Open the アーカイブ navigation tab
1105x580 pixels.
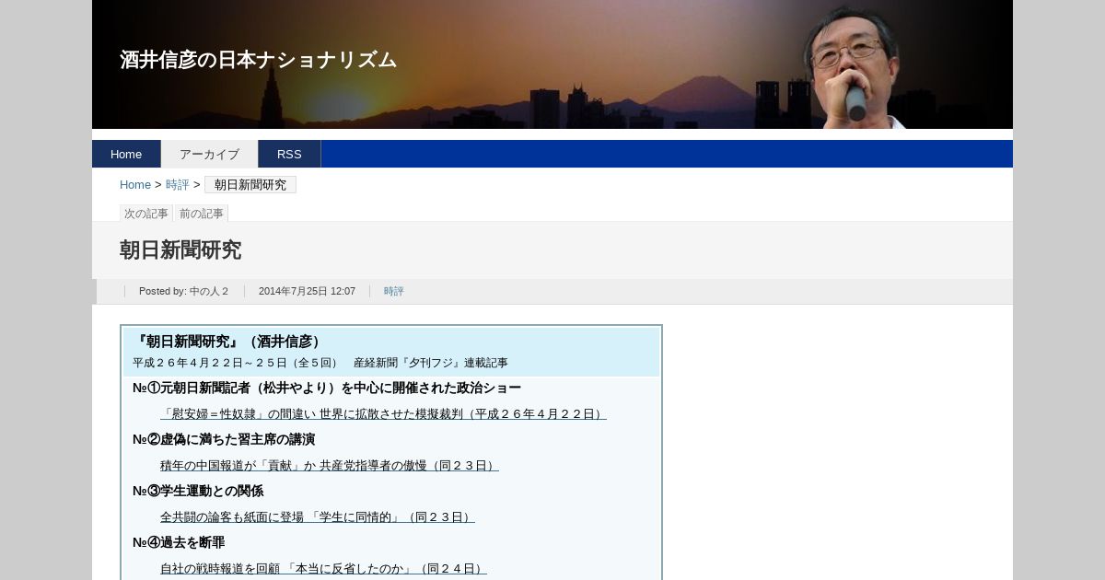pyautogui.click(x=209, y=154)
